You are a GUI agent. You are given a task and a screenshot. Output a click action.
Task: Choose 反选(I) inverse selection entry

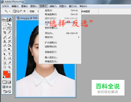60,22
